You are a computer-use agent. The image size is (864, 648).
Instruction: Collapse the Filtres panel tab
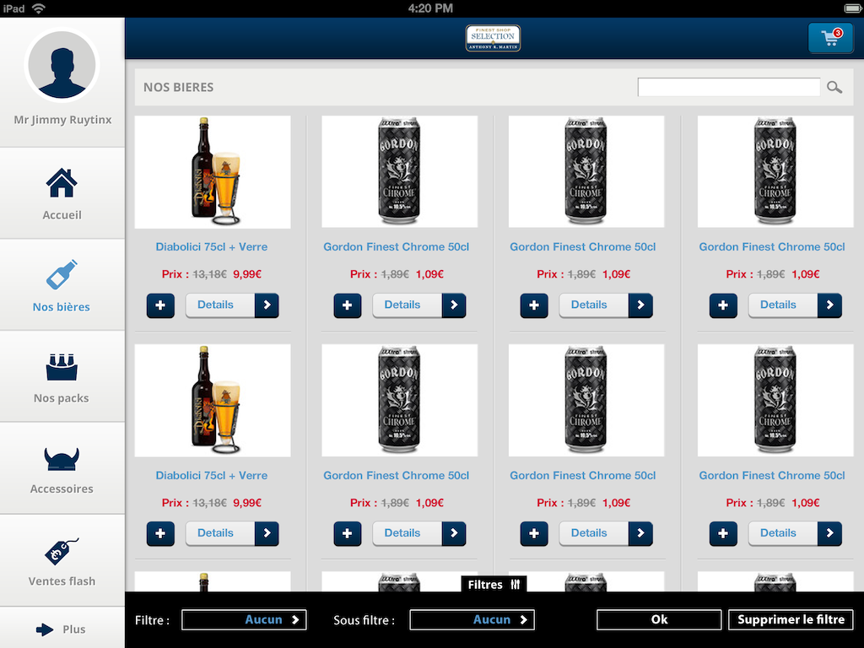pos(494,585)
